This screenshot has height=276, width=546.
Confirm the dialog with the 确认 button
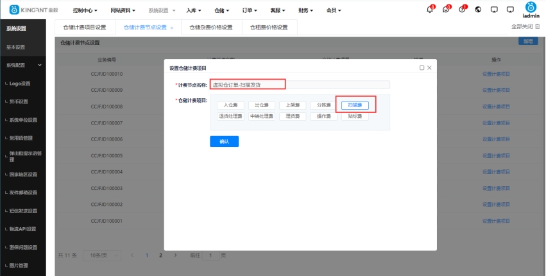[x=225, y=141]
